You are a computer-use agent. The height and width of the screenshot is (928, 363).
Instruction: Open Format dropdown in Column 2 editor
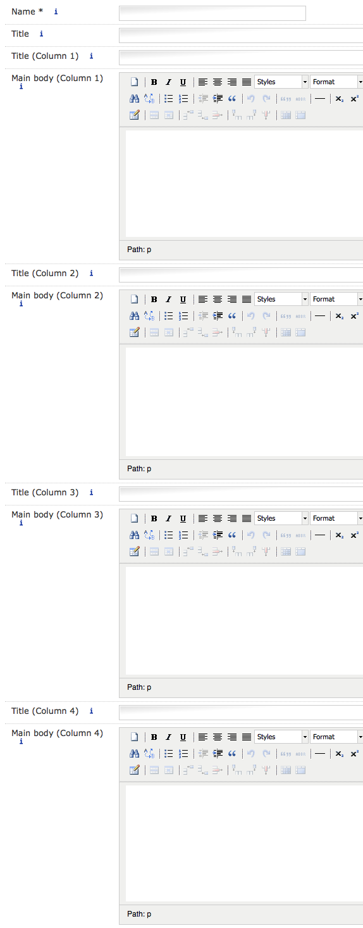tap(336, 299)
